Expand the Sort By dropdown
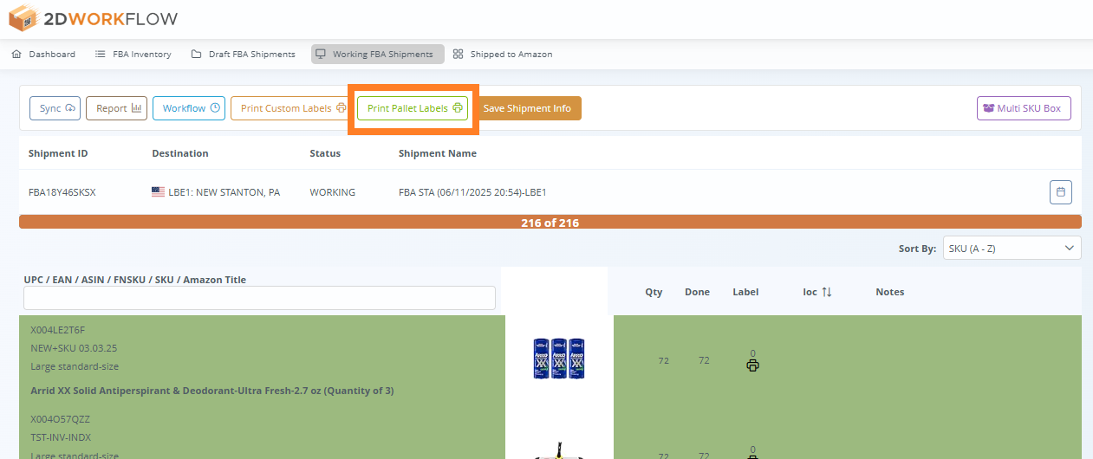The image size is (1093, 459). 1011,249
